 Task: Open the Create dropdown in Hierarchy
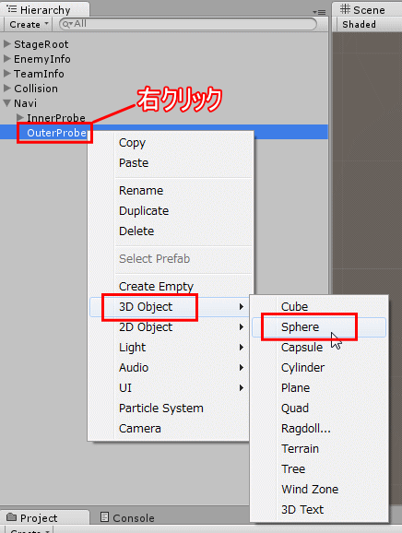pyautogui.click(x=28, y=25)
